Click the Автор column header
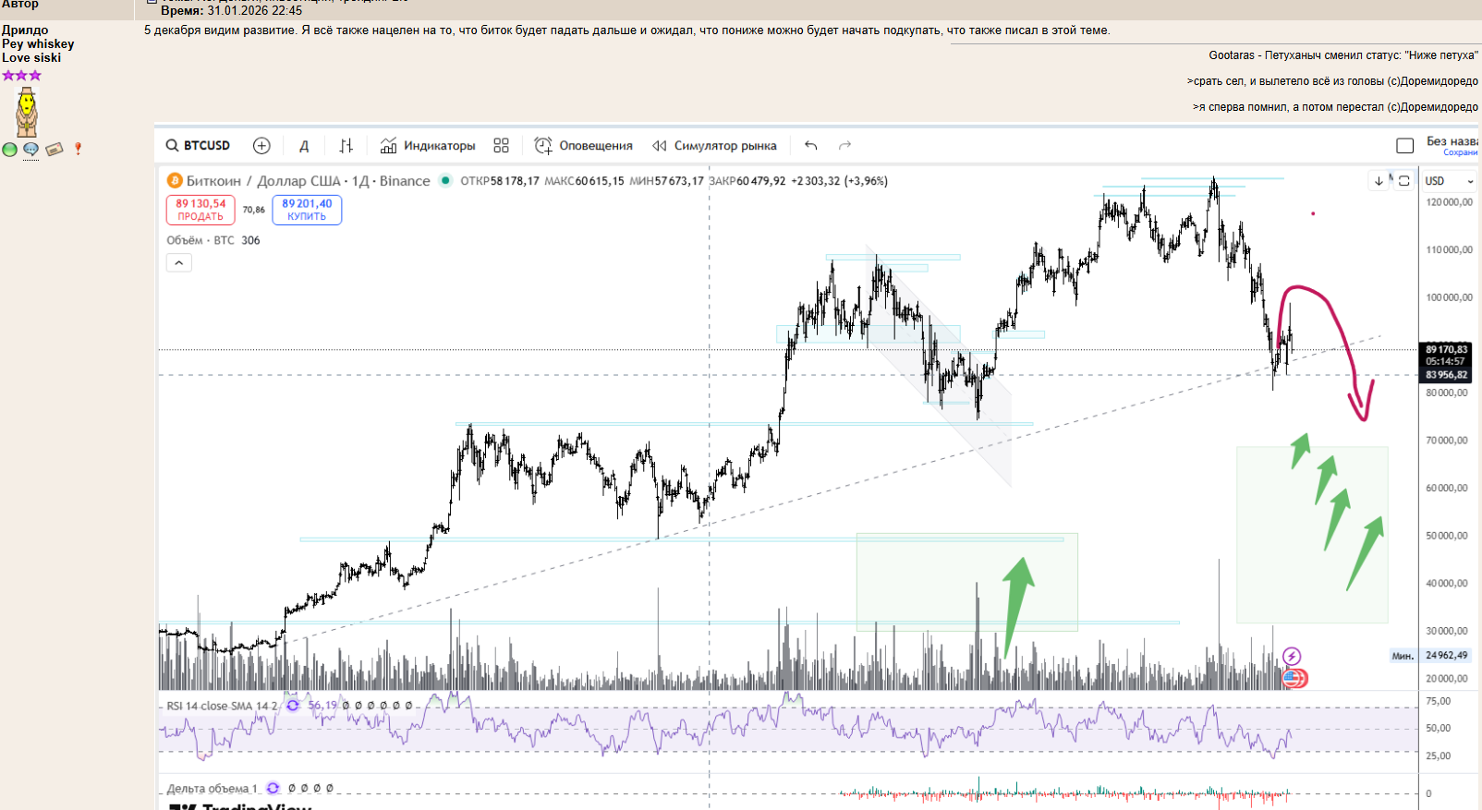This screenshot has height=810, width=1482. point(20,5)
